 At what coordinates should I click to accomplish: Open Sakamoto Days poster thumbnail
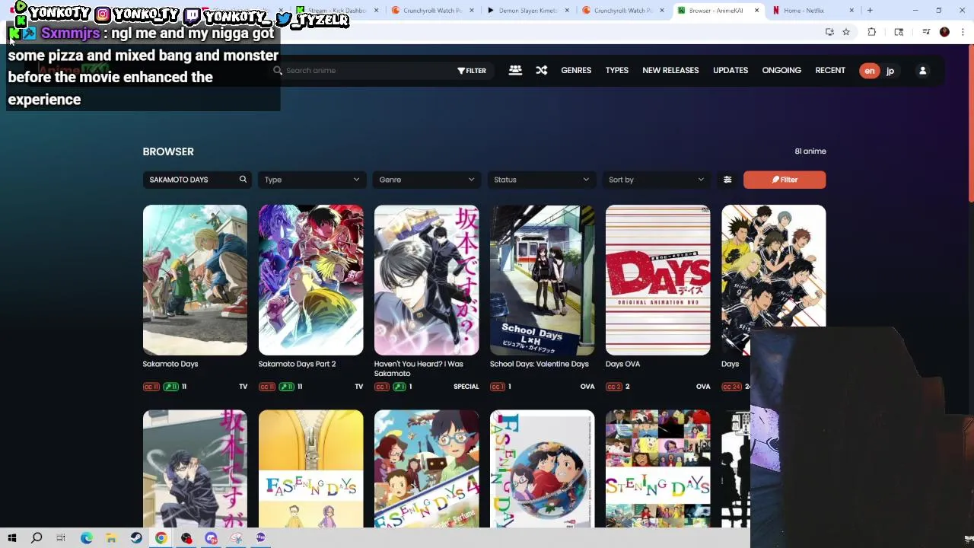[195, 280]
